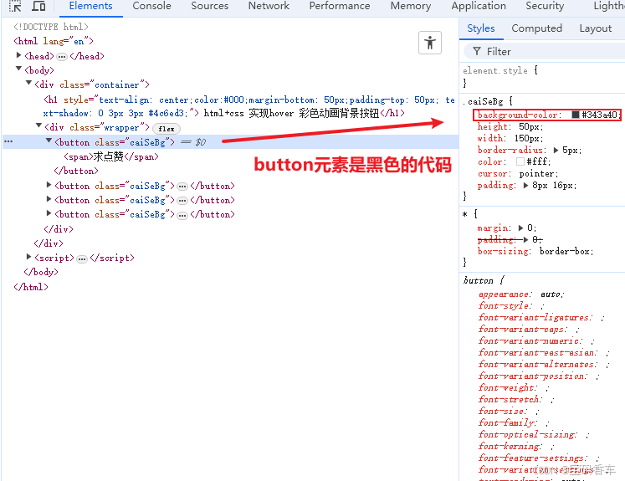Expand the margin shorthand in universal rule

[x=520, y=228]
